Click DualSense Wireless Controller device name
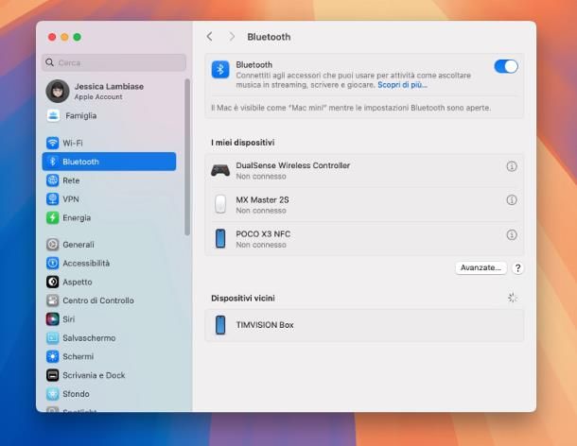 click(x=293, y=165)
